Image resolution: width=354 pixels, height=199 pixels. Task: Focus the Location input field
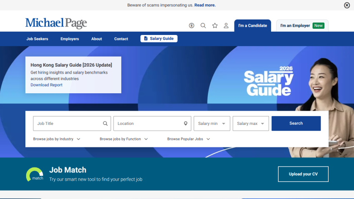click(152, 123)
